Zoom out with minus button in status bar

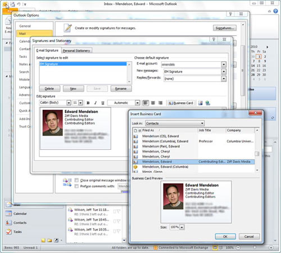[x=238, y=247]
